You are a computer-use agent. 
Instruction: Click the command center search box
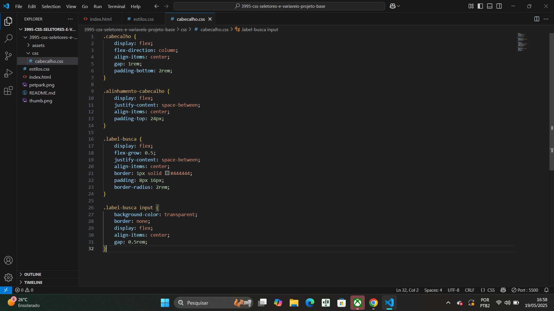coord(279,6)
